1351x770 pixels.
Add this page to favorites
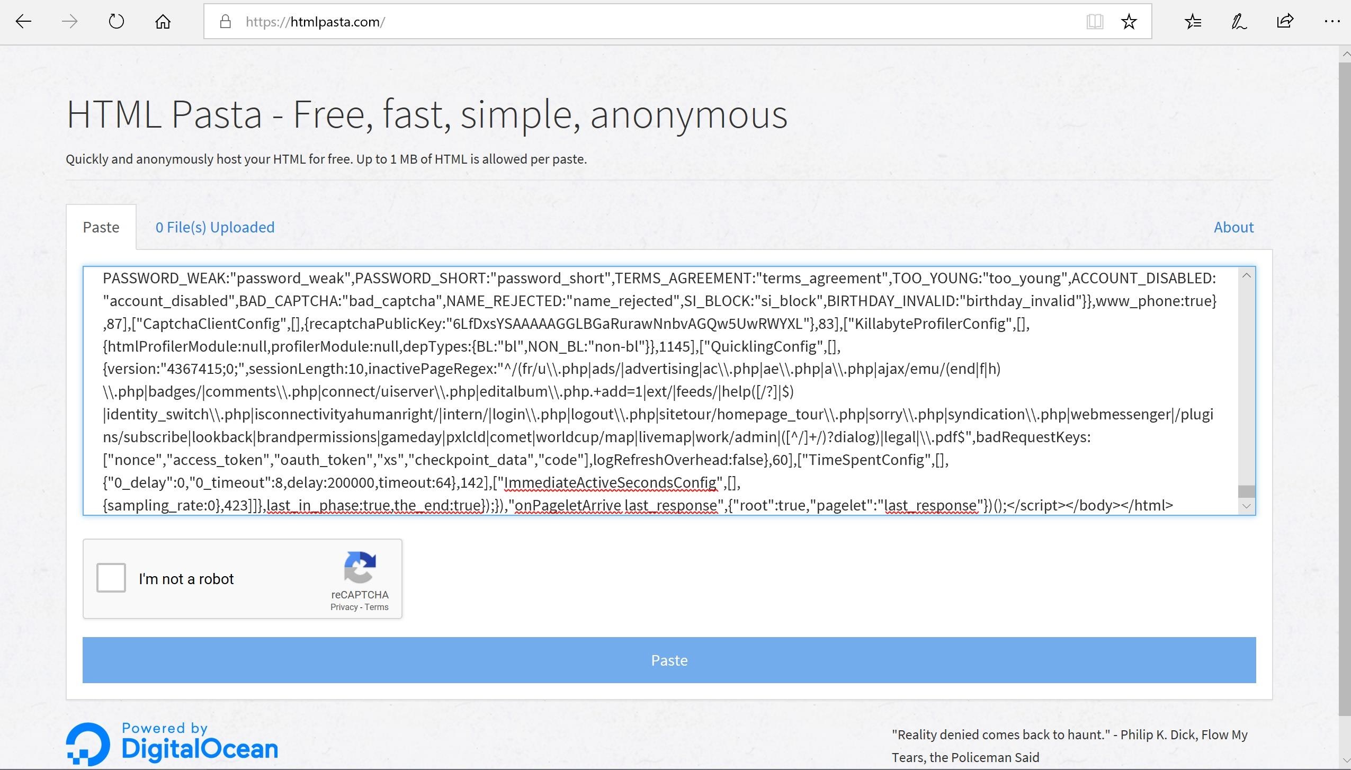[1129, 22]
